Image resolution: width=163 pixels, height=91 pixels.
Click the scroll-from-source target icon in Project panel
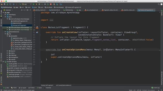coord(22,10)
